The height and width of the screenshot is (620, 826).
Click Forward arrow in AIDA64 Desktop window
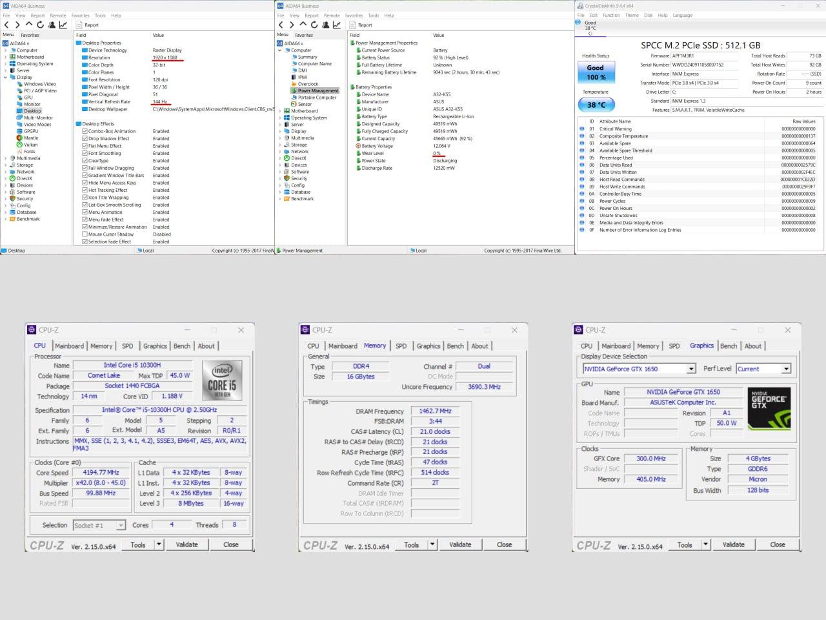[x=17, y=25]
